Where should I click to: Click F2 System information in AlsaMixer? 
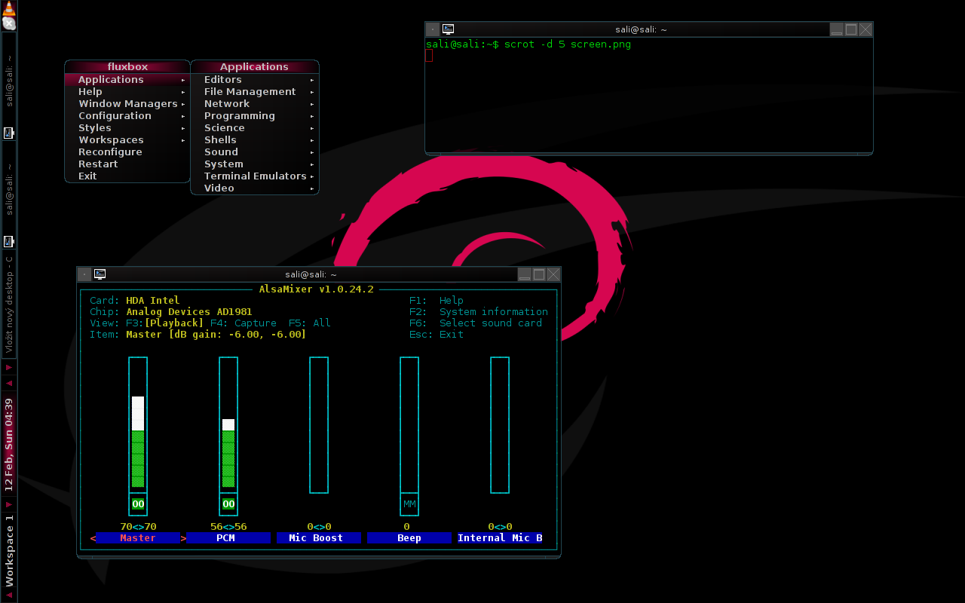[x=479, y=311]
